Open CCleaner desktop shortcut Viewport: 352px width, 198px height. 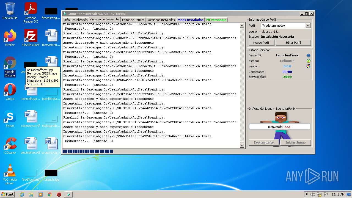[x=10, y=146]
